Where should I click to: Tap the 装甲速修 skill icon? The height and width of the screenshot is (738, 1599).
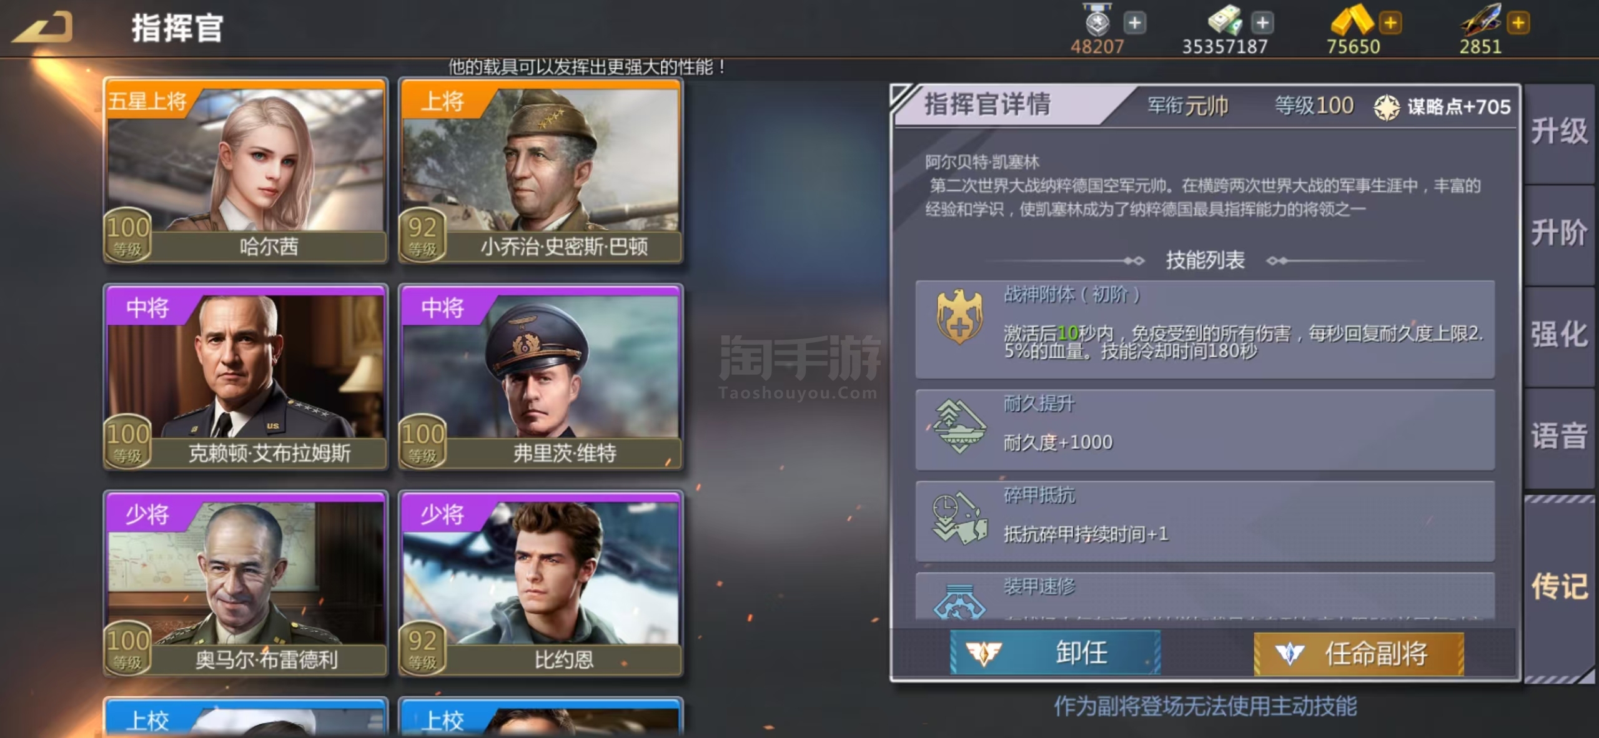click(959, 602)
